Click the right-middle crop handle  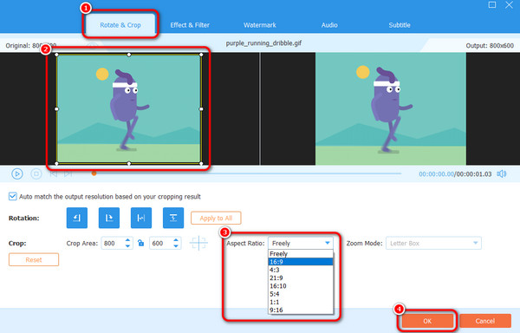click(x=201, y=108)
